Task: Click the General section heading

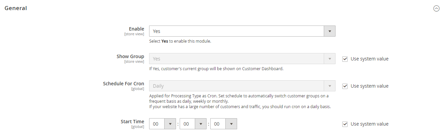Action: pyautogui.click(x=16, y=8)
